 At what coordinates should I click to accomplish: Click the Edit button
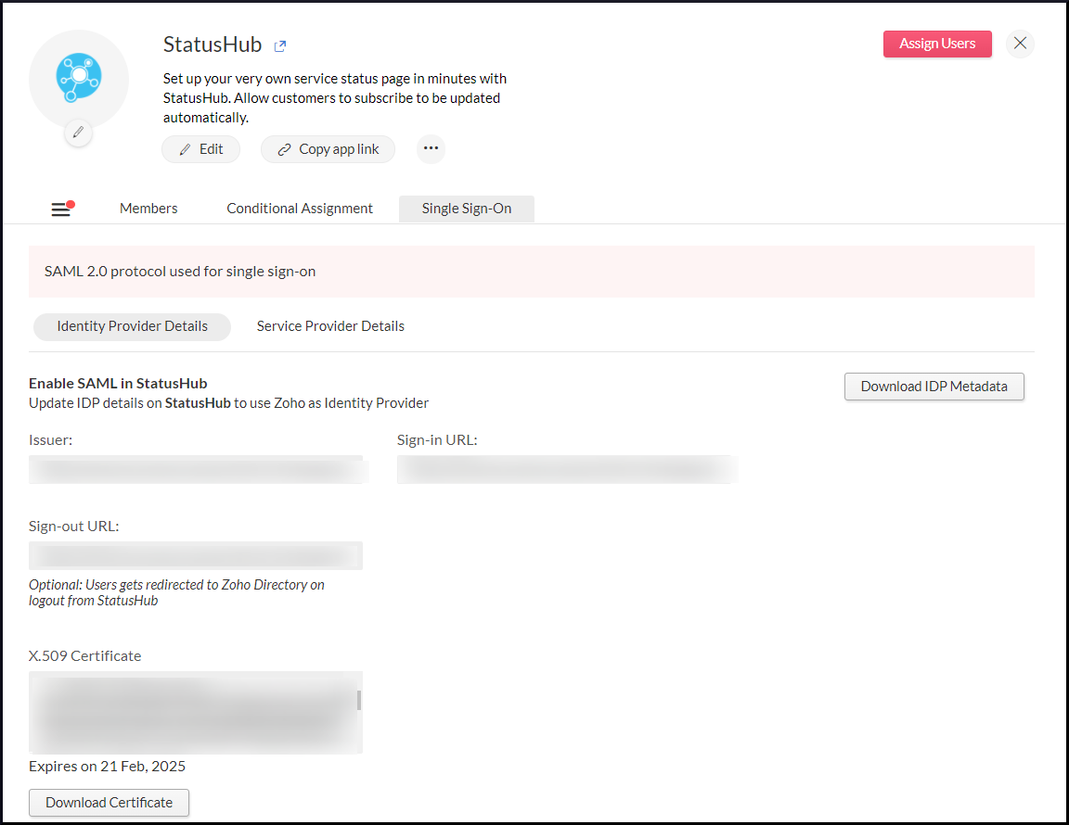(x=201, y=149)
